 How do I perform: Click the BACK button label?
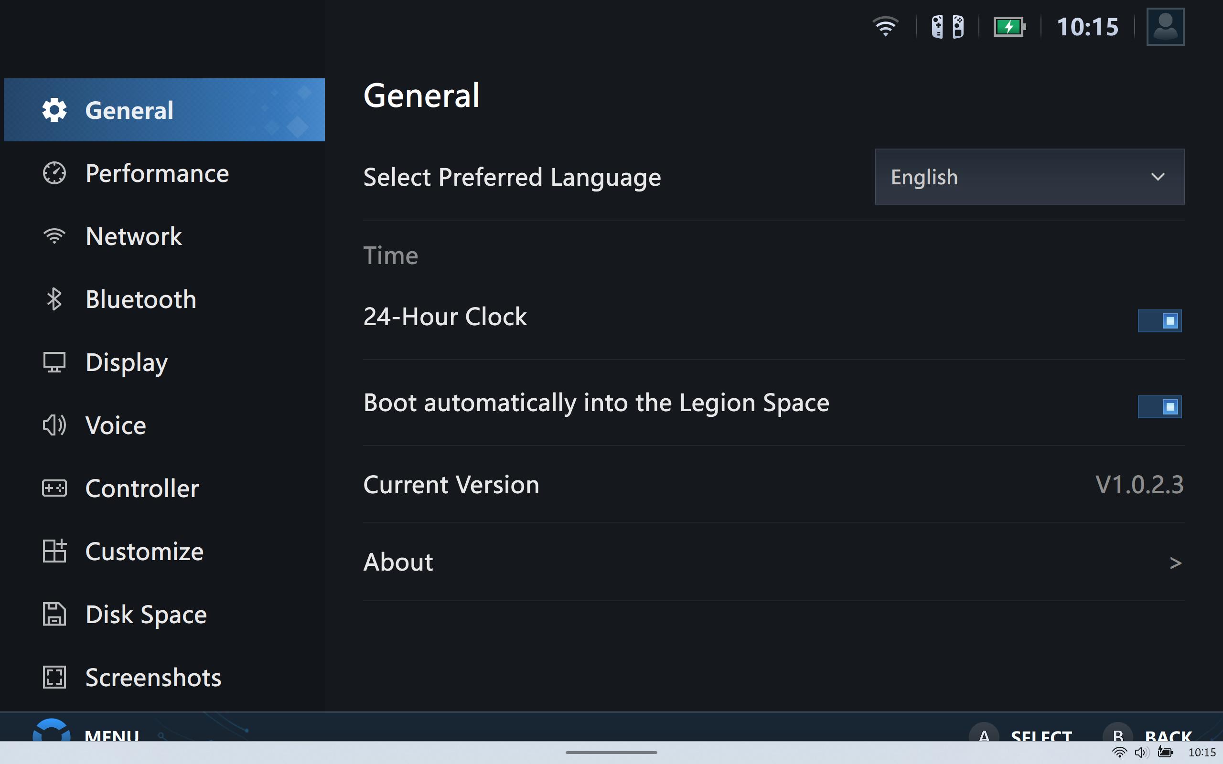[1168, 736]
